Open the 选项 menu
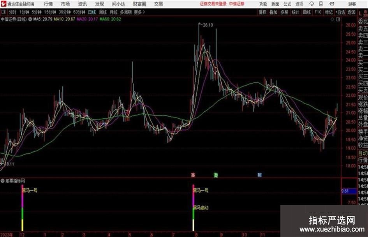This screenshot has width=368, height=237. click(299, 4)
